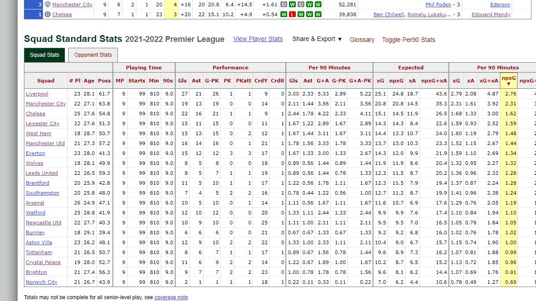
Task: Open the Wolves squad link
Action: [x=34, y=163]
